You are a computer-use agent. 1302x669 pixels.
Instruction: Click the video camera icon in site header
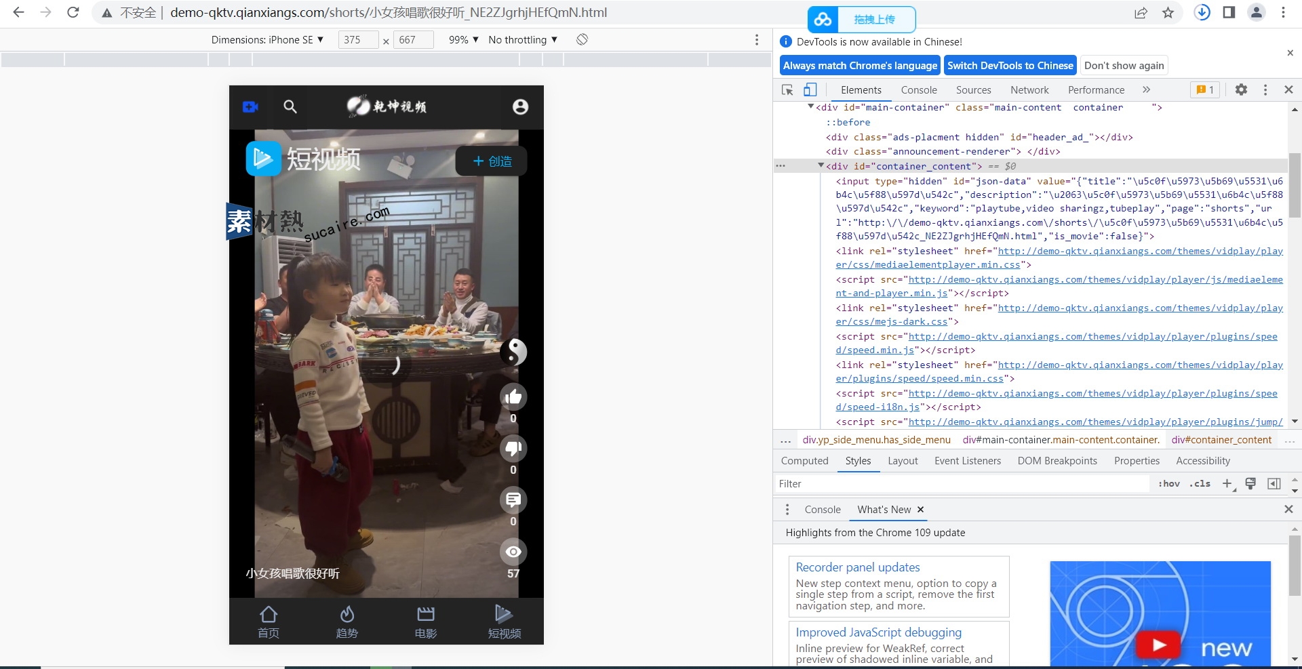(250, 106)
